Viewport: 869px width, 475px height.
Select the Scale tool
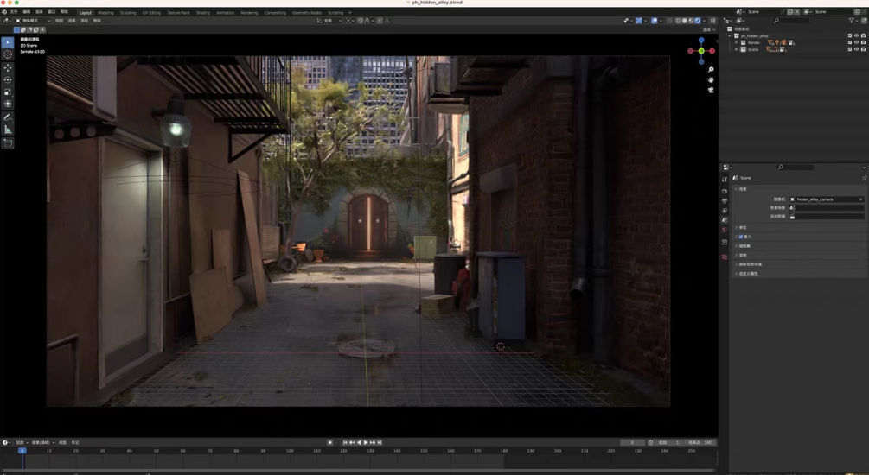8,92
